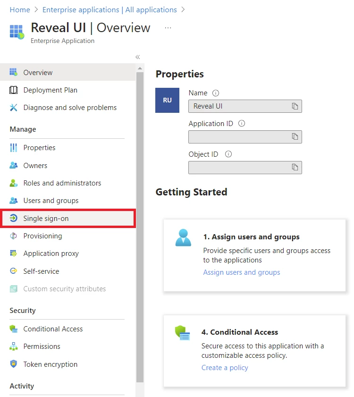
Task: Open the Overview menu item
Action: pyautogui.click(x=67, y=72)
